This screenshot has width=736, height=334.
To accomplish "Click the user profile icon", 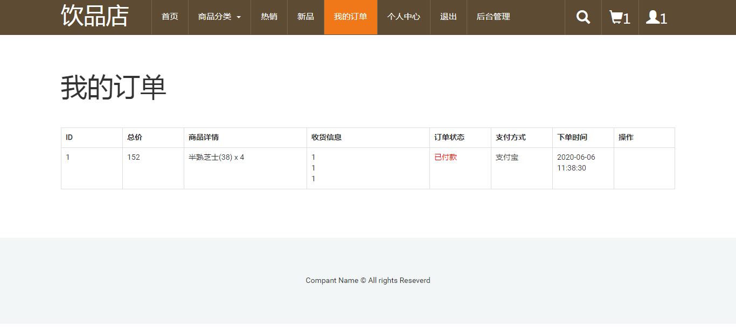I will 656,18.
